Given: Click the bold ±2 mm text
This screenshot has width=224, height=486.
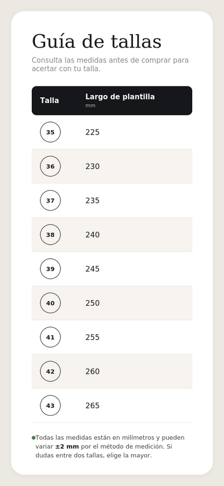Looking at the screenshot, I should click(x=67, y=447).
